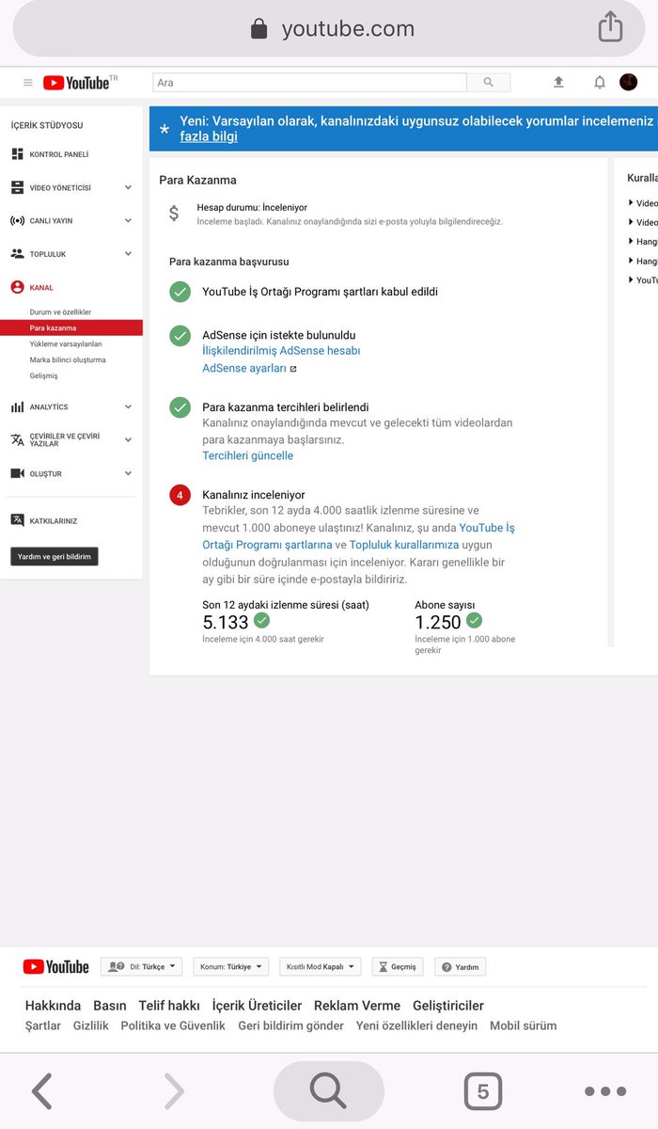Click the translation icon for Çeviriler
Image resolution: width=658 pixels, height=1129 pixels.
(x=17, y=439)
